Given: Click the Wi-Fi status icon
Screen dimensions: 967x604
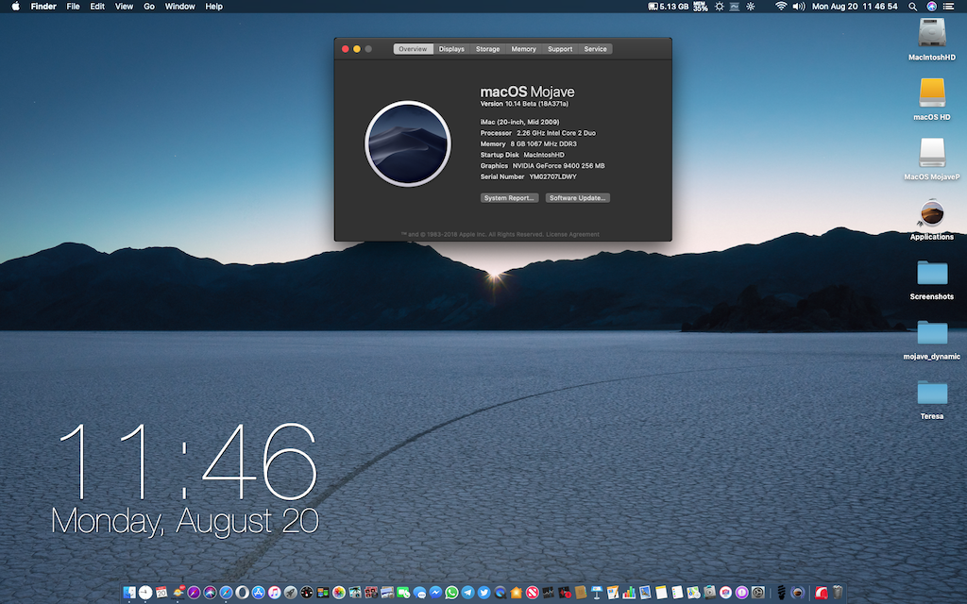Looking at the screenshot, I should (x=781, y=7).
